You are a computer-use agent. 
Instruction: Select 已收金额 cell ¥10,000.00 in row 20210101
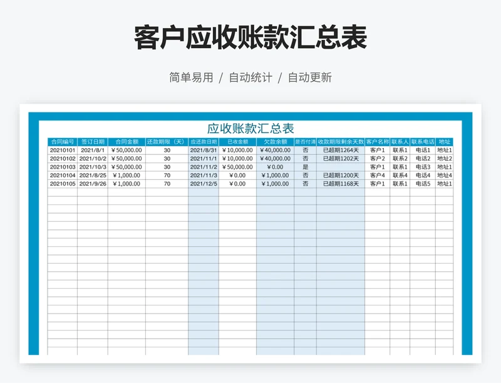tap(237, 150)
